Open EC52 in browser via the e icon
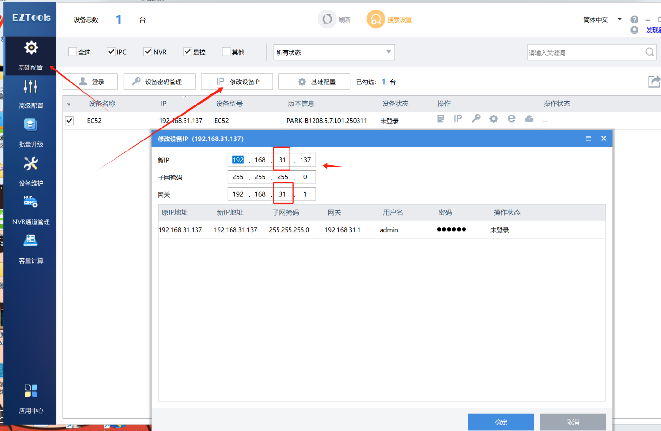Screen dimensions: 661x431 (511, 118)
